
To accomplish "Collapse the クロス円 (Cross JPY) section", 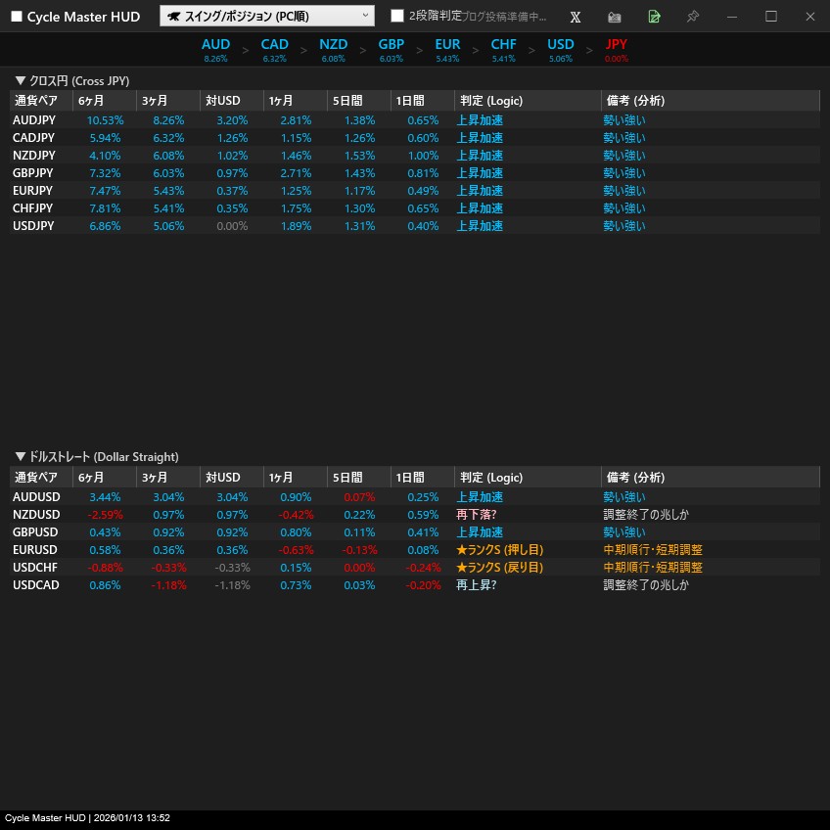I will [x=21, y=80].
